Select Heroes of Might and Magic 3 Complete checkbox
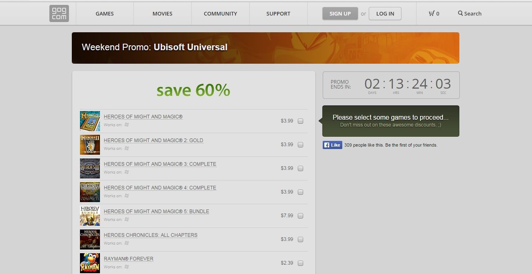 (301, 168)
